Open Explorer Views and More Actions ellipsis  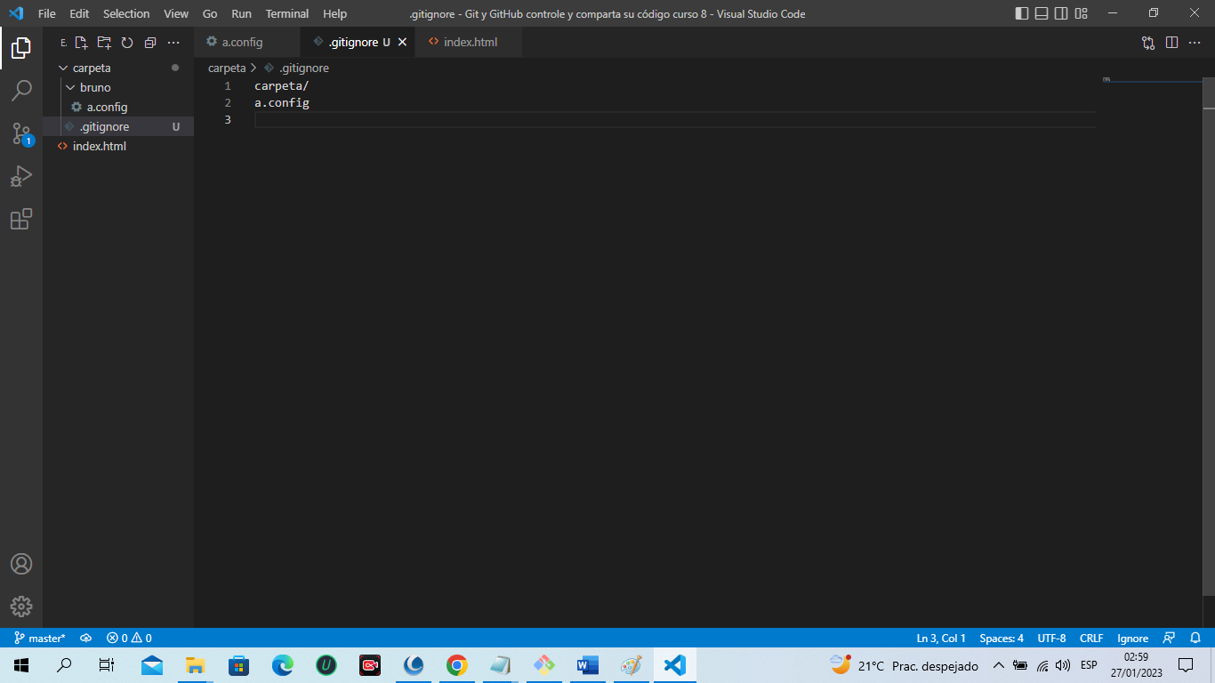pyautogui.click(x=173, y=43)
